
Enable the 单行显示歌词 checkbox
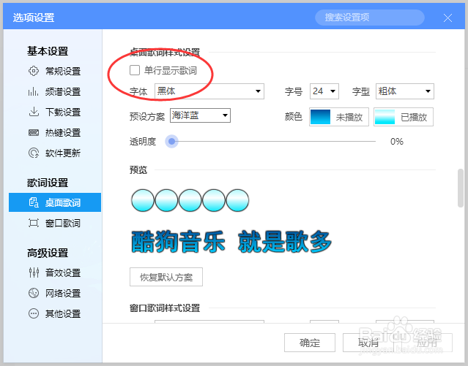click(135, 70)
